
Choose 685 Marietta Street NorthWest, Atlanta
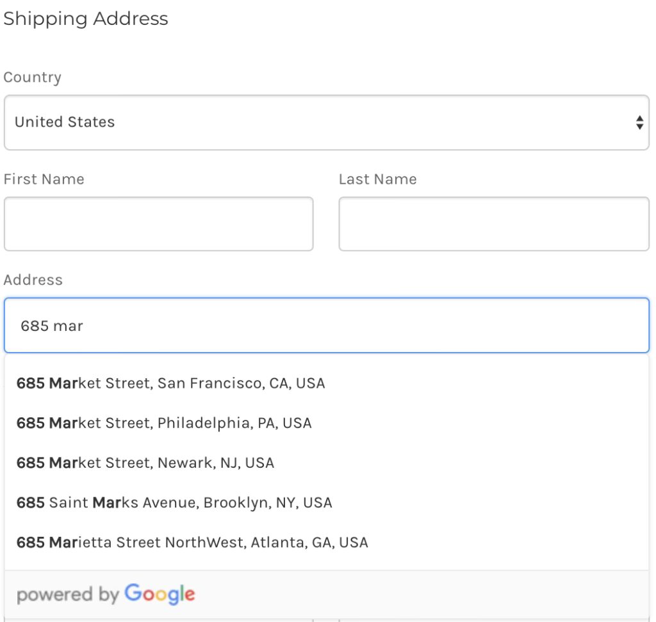(192, 542)
